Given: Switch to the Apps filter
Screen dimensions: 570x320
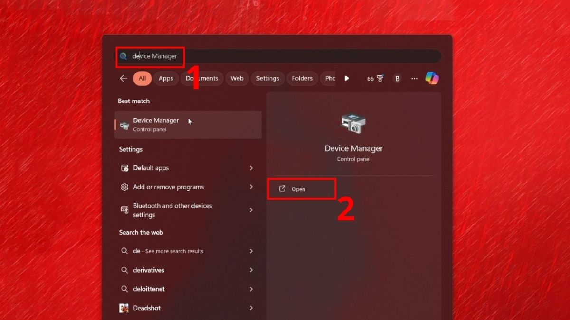Looking at the screenshot, I should (166, 78).
